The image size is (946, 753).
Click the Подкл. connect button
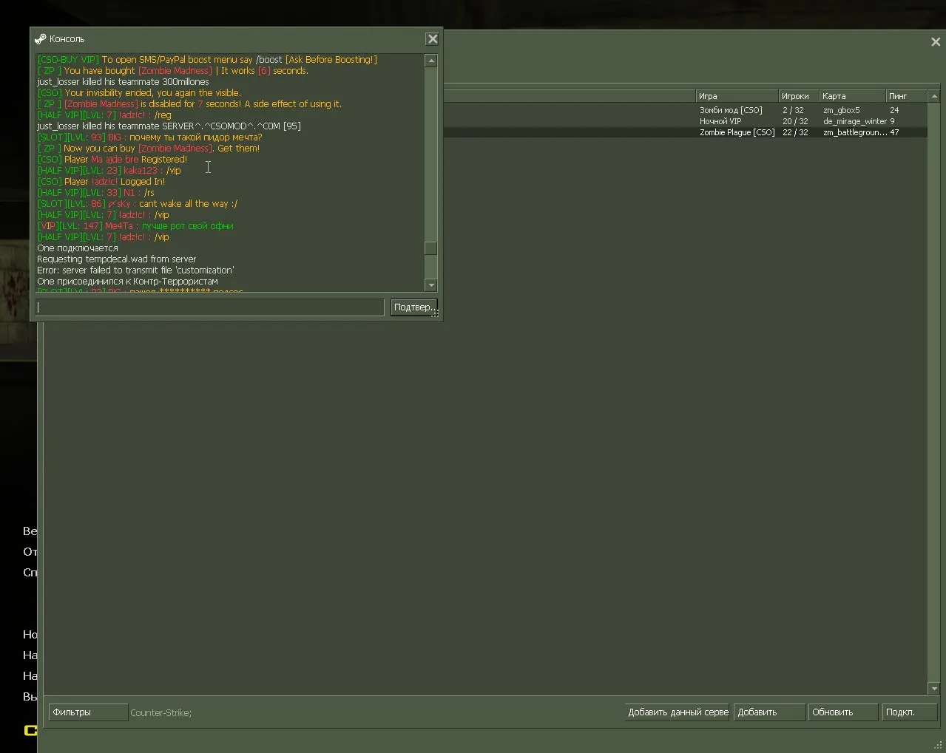tap(910, 712)
